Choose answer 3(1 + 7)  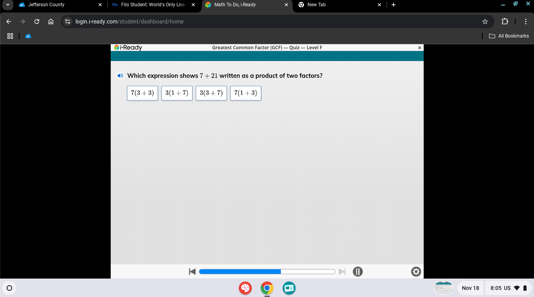point(177,93)
